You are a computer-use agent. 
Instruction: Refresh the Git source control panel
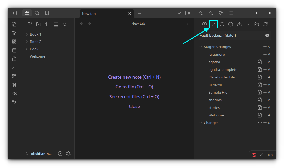click(265, 24)
